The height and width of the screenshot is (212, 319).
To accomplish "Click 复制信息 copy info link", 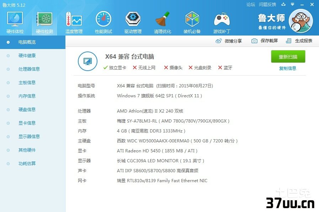I will click(x=288, y=69).
